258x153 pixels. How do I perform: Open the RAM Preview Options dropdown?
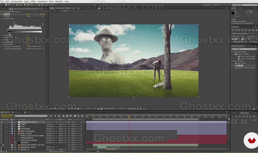tap(243, 34)
